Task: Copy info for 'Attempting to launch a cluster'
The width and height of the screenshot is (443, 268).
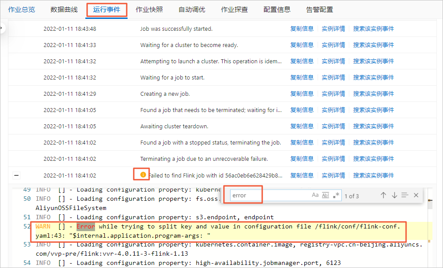Action: (x=302, y=61)
